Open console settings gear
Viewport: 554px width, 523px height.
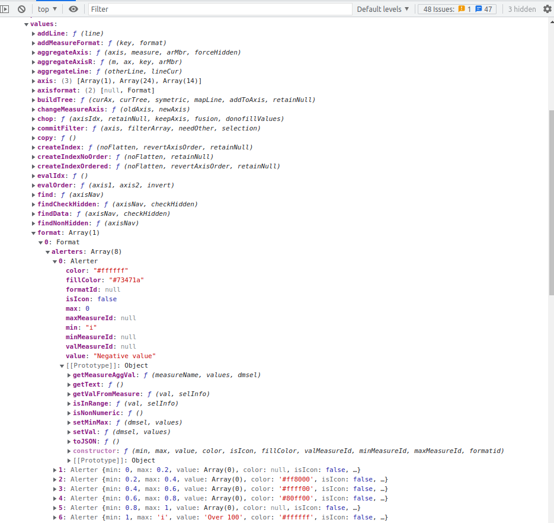(x=547, y=9)
